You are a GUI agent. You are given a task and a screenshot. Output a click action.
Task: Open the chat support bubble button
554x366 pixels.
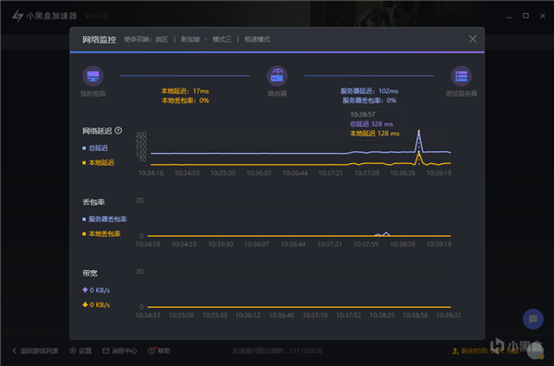point(533,319)
